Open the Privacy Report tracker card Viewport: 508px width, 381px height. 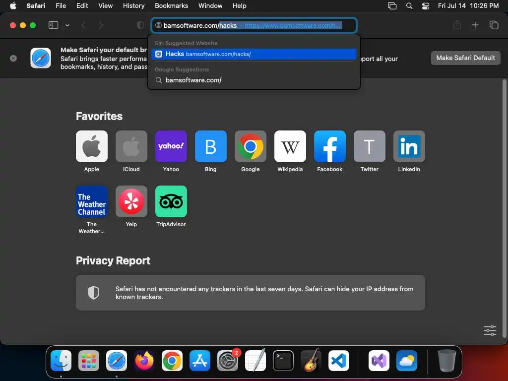[251, 293]
